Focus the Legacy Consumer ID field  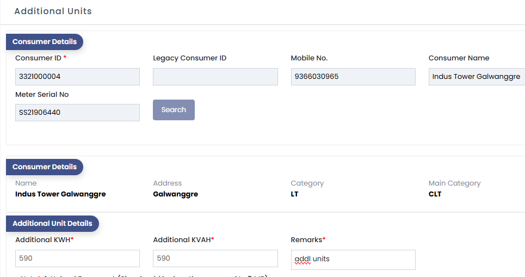click(x=215, y=77)
